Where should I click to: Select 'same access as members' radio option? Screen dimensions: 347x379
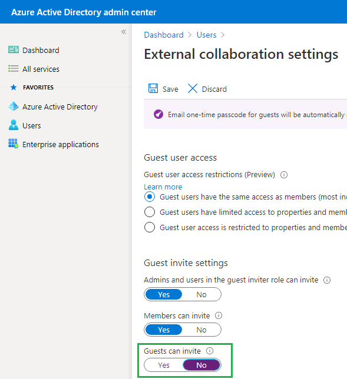(x=150, y=197)
